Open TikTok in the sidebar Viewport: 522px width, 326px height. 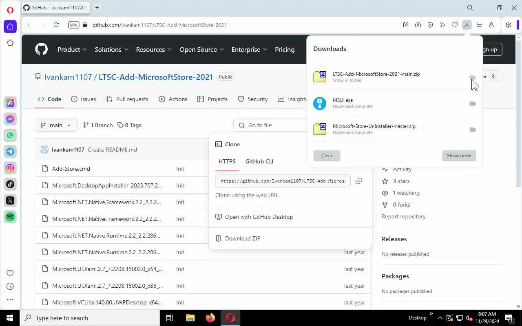[10, 184]
